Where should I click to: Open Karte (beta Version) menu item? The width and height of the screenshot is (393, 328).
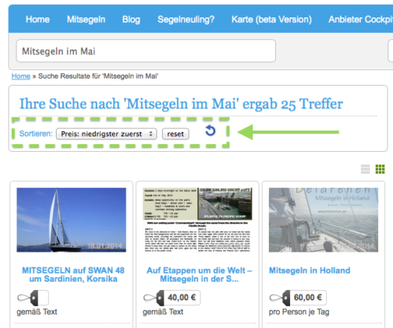point(271,20)
